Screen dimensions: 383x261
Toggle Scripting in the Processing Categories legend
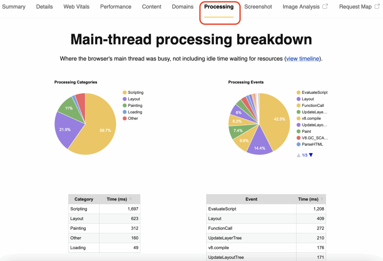point(134,92)
